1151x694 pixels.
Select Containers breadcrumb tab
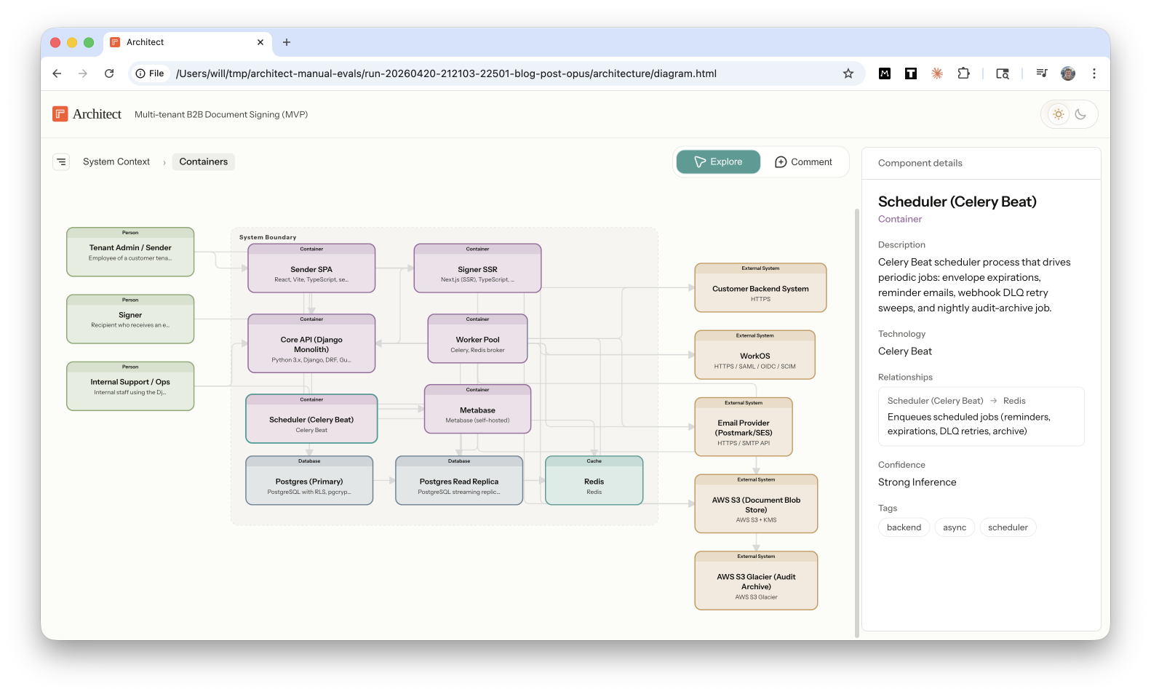[x=203, y=161]
